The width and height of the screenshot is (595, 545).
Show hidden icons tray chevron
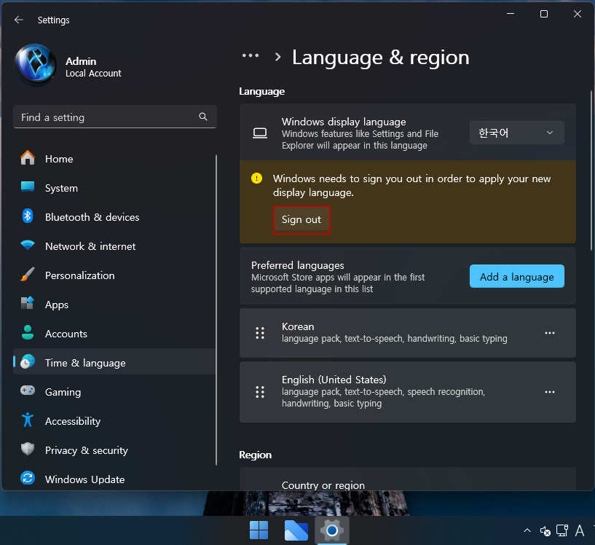527,530
